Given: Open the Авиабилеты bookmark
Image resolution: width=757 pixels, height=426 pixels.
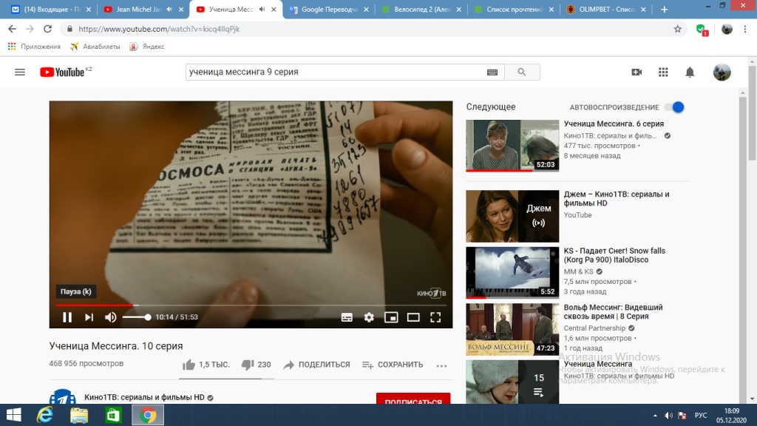Looking at the screenshot, I should (x=95, y=47).
